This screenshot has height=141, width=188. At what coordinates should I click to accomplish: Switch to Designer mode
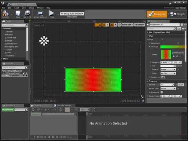157,14
